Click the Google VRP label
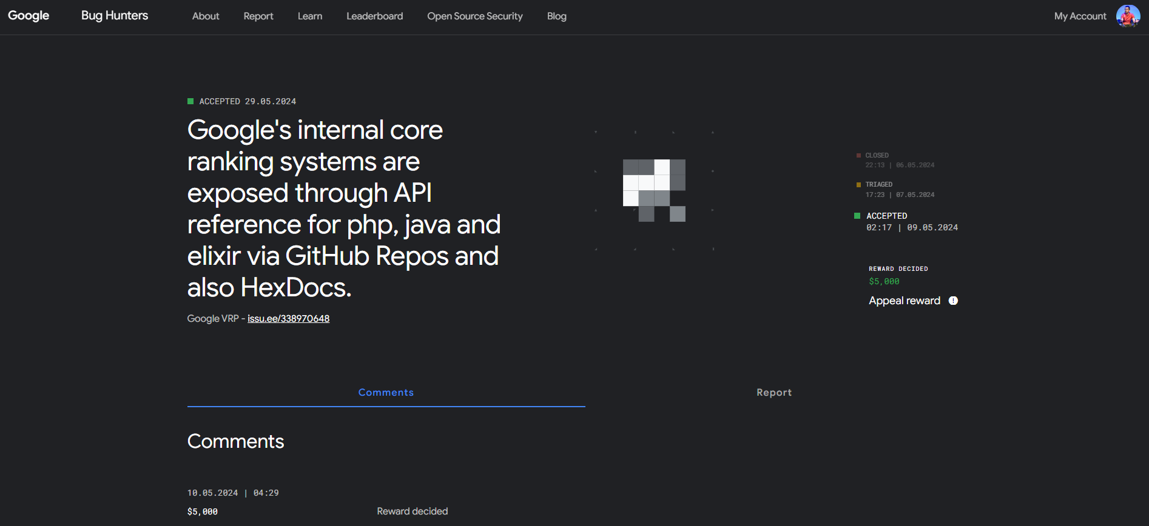Image resolution: width=1149 pixels, height=526 pixels. pos(213,319)
